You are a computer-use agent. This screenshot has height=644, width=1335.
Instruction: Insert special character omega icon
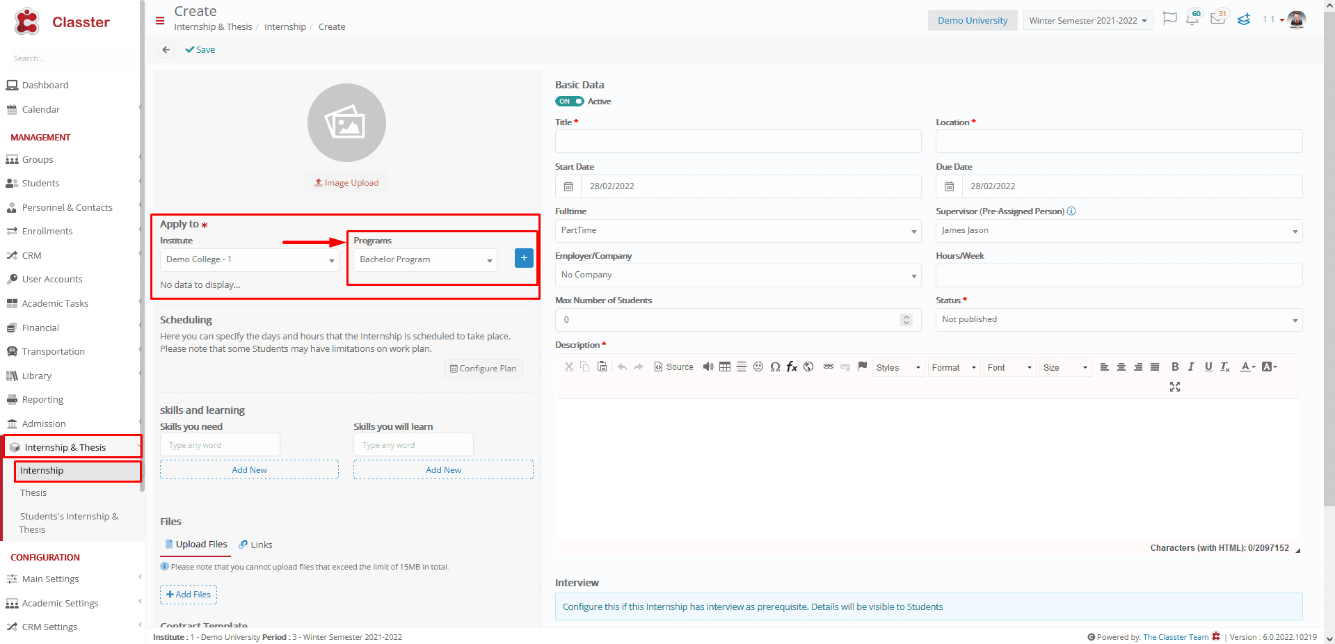(775, 367)
